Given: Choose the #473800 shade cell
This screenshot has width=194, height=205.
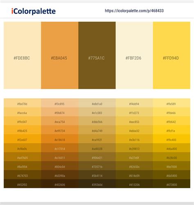Looking at the screenshot, I should click(171, 184).
